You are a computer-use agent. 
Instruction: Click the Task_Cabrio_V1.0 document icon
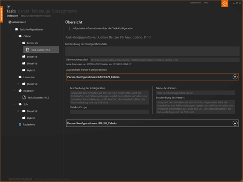(x=28, y=50)
